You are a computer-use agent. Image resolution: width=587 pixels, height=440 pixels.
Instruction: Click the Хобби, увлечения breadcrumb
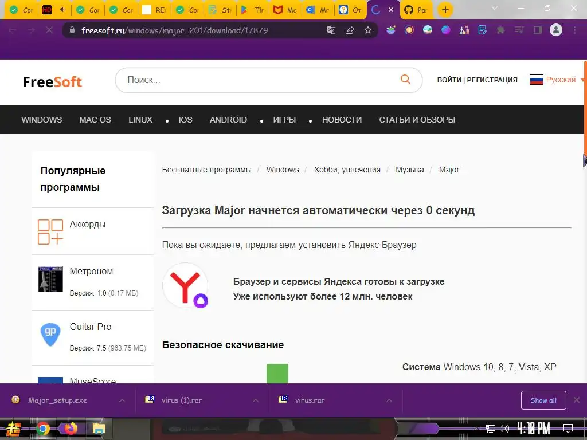347,170
